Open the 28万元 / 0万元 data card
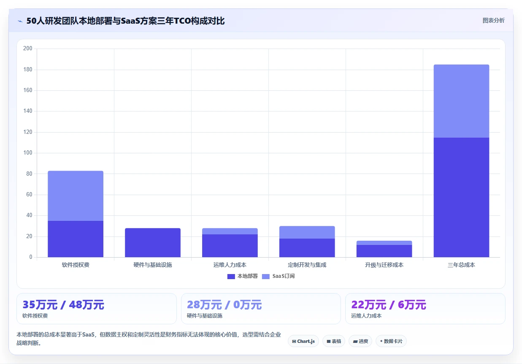 click(x=261, y=309)
